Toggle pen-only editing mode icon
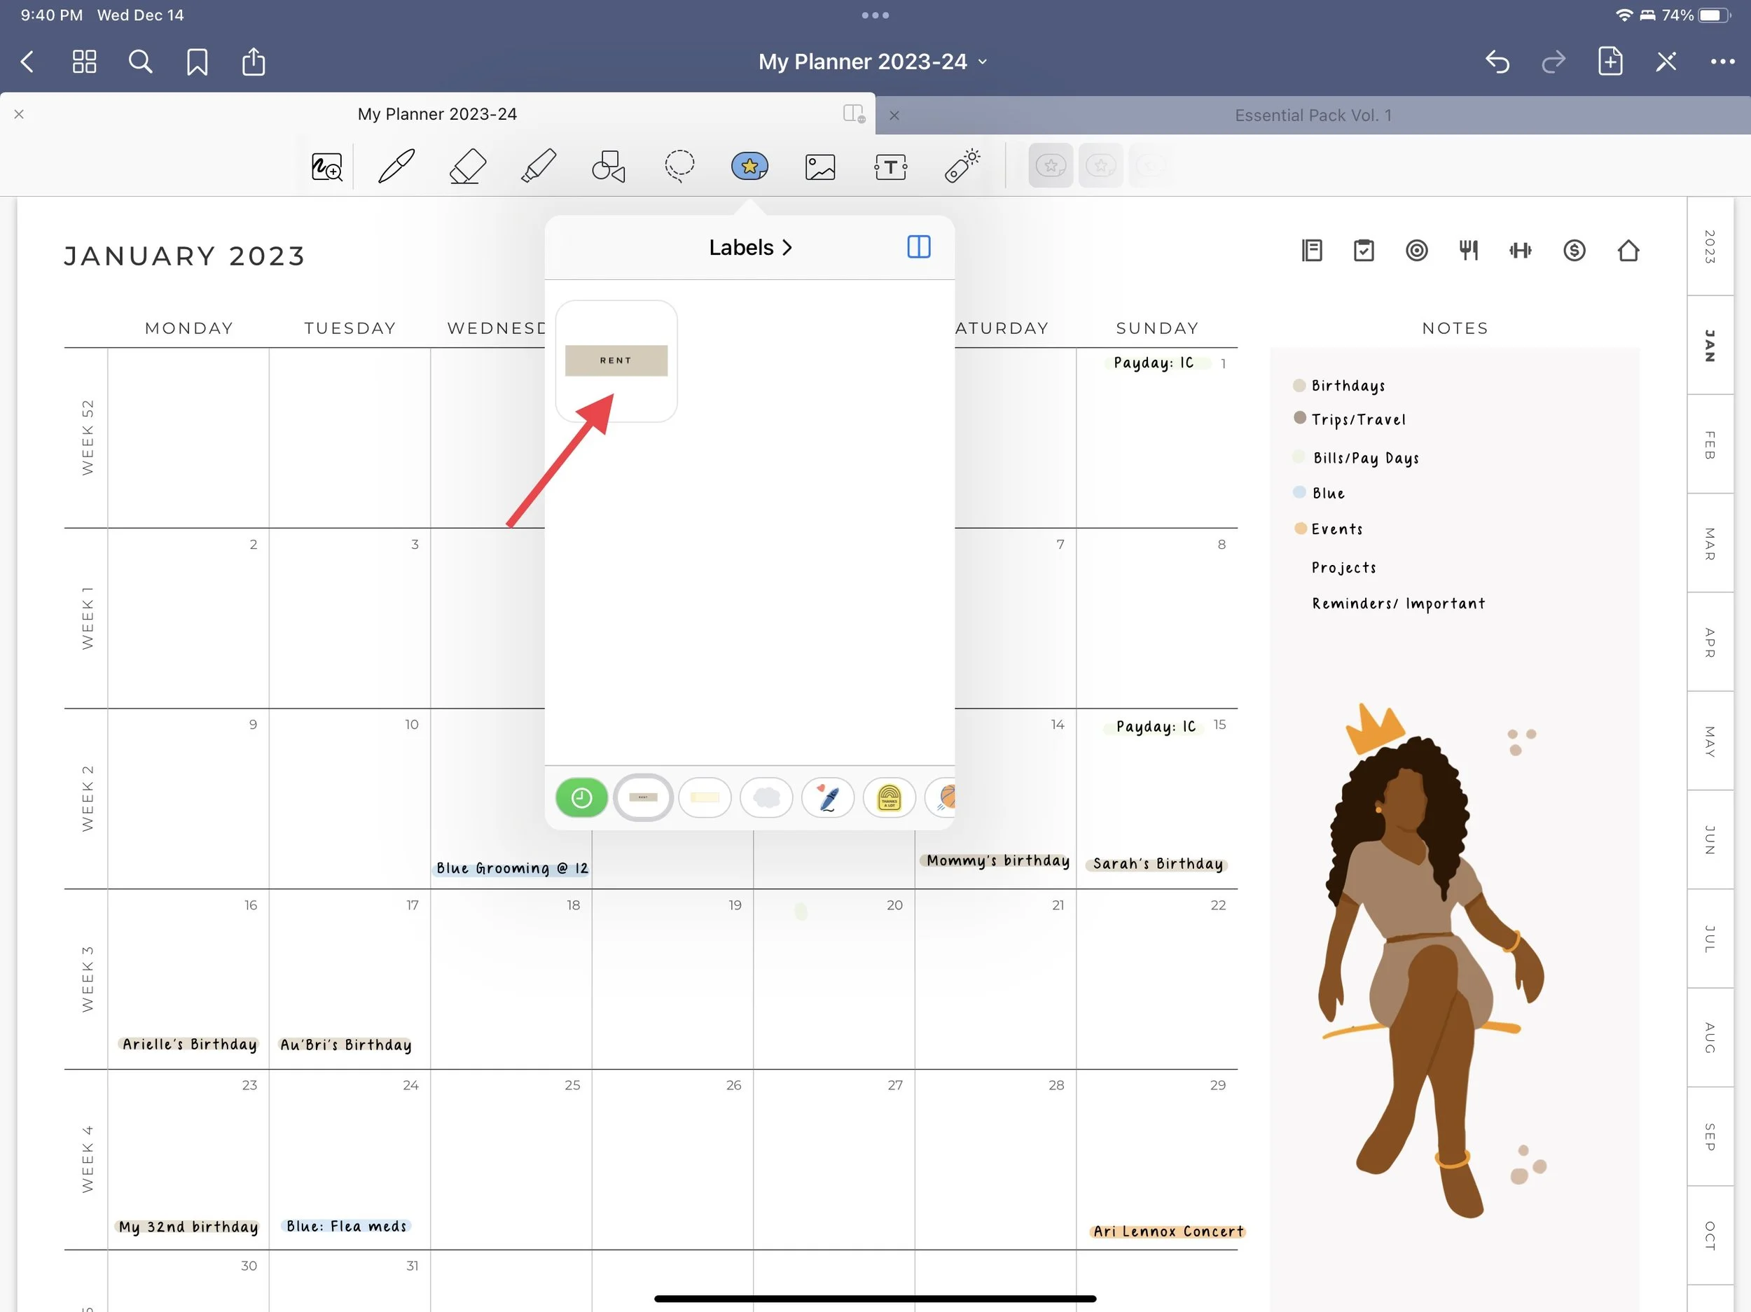 coord(1666,62)
